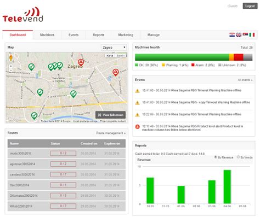260x217 pixels.
Task: Click the red Alarm segment of the health bar
Action: pyautogui.click(x=239, y=57)
